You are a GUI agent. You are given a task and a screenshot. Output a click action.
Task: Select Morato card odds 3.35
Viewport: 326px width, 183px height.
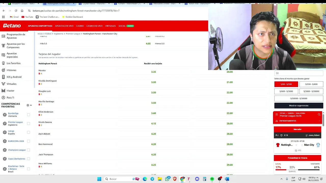pyautogui.click(x=154, y=72)
